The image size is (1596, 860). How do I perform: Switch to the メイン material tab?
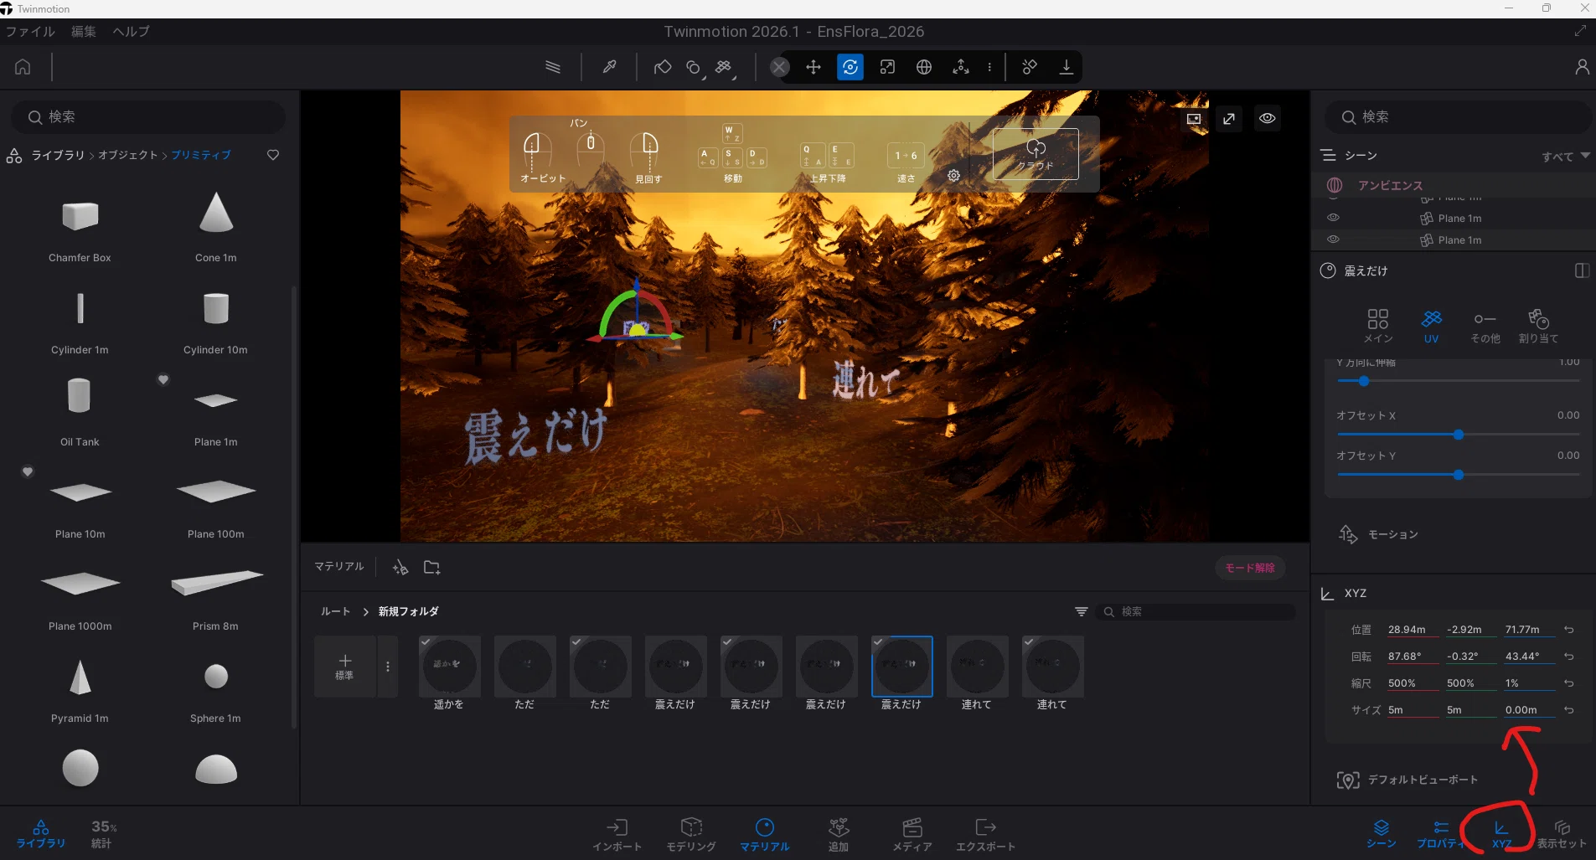[x=1378, y=326]
